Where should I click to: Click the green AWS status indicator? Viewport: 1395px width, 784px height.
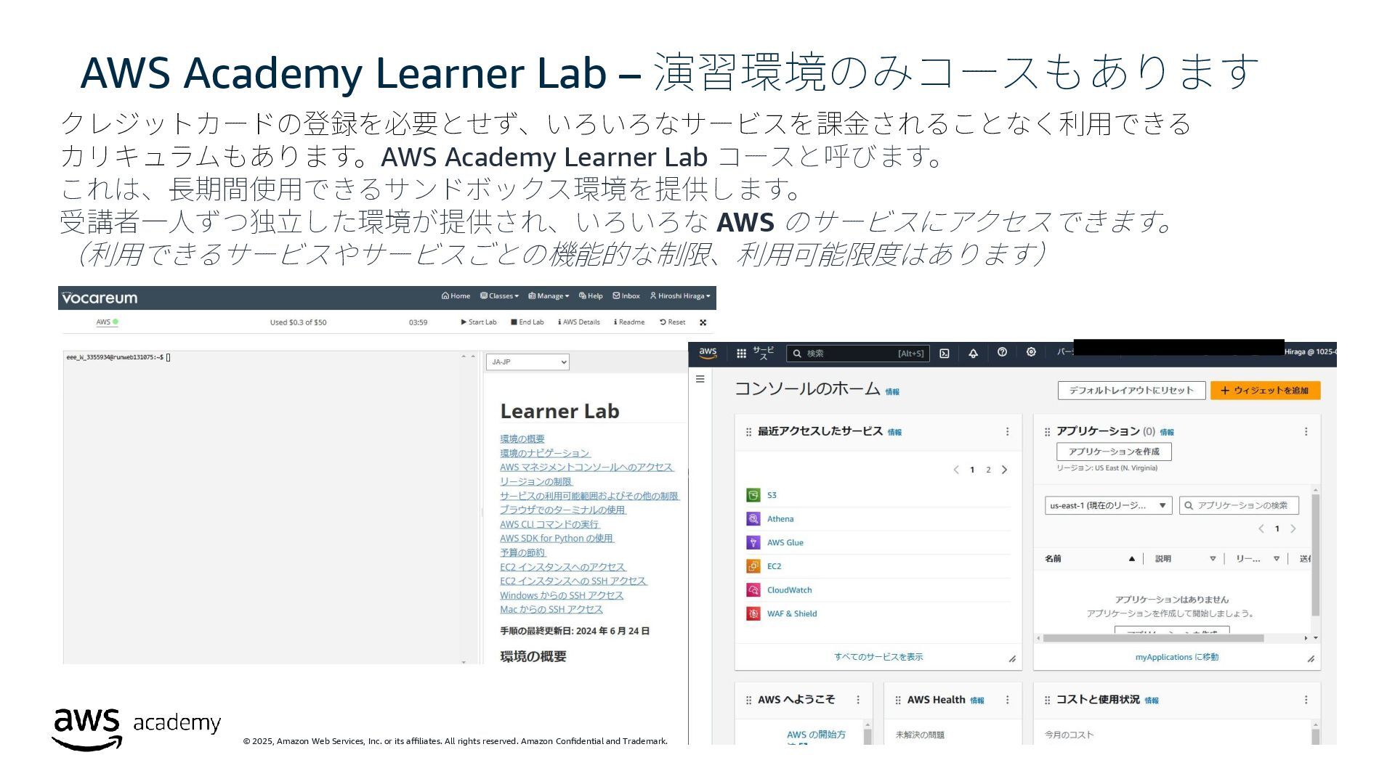pyautogui.click(x=116, y=322)
